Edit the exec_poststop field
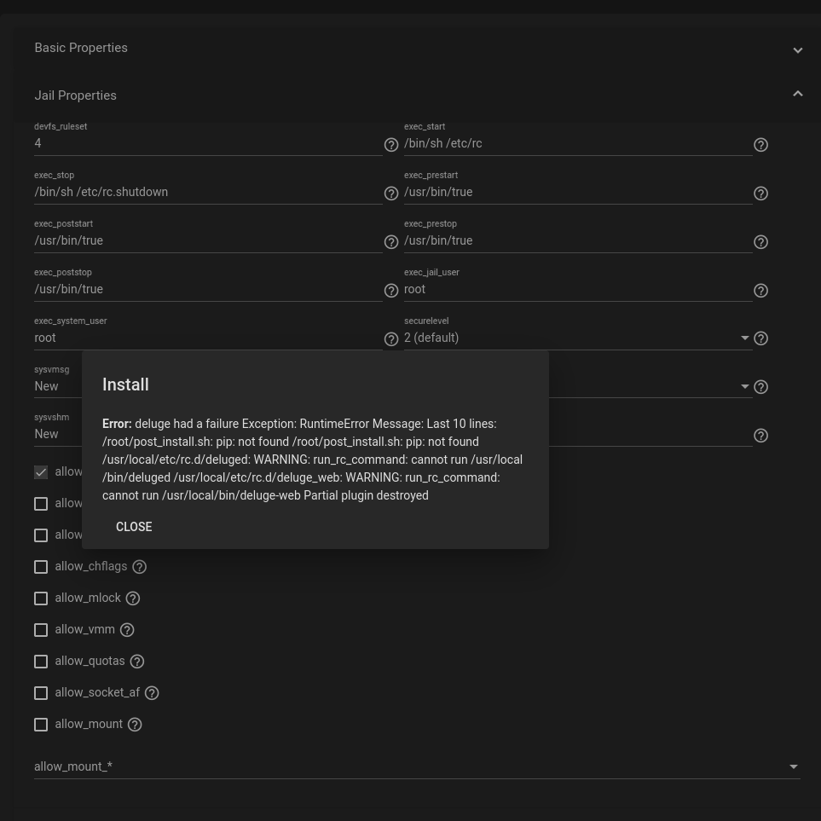The image size is (821, 821). 208,290
